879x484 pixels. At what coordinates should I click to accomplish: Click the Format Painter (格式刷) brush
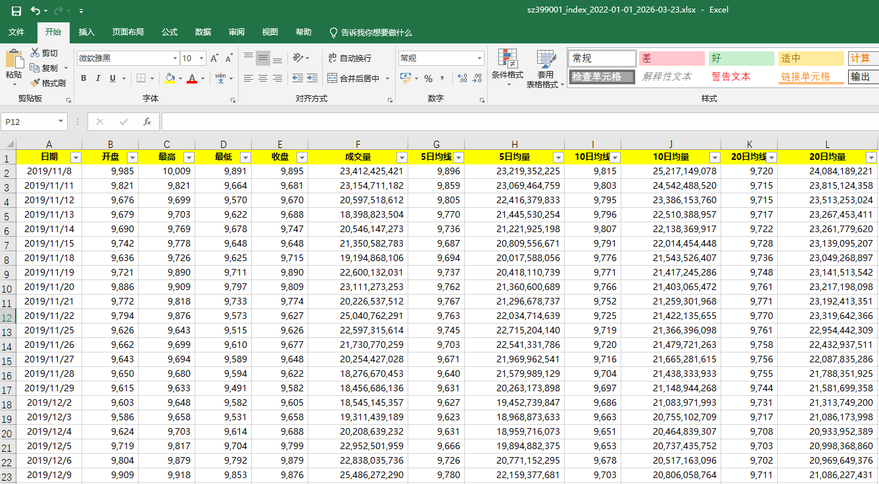pos(36,83)
